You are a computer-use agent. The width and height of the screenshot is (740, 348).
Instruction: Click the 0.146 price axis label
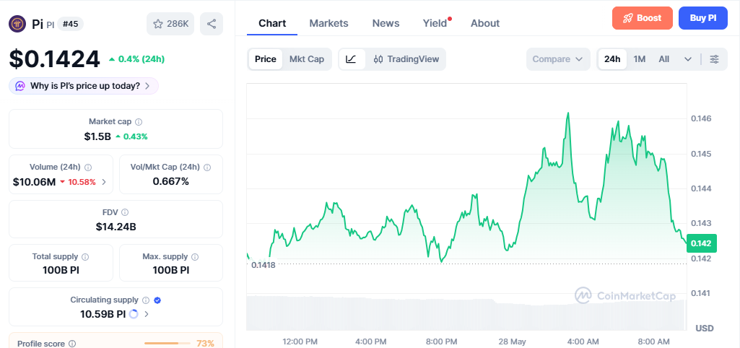[701, 118]
